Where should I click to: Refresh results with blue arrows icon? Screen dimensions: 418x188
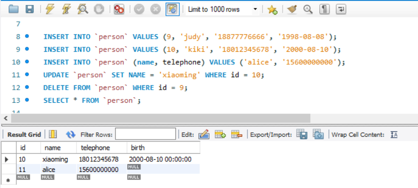coord(71,135)
